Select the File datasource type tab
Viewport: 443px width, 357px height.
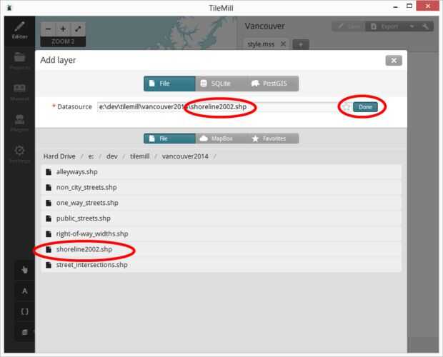[x=169, y=84]
